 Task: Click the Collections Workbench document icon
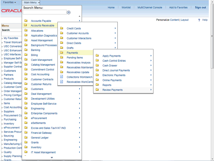pyautogui.click(x=62, y=77)
